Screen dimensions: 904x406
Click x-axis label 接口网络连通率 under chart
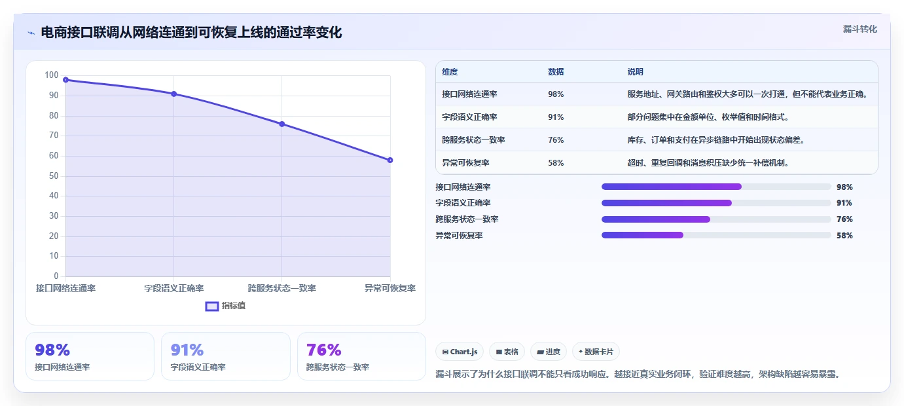click(x=65, y=288)
